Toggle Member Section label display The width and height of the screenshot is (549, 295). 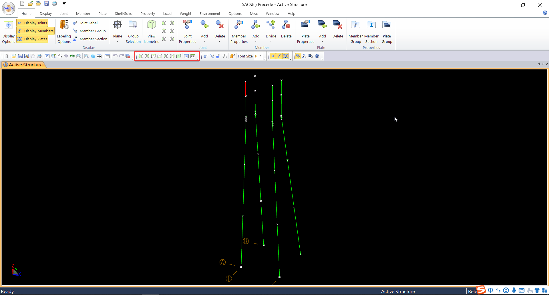point(90,39)
